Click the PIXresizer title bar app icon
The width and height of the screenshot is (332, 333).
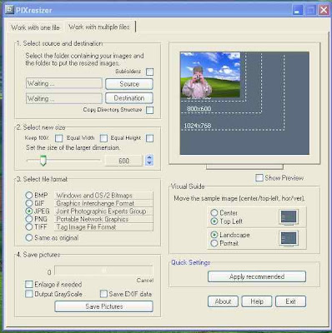tap(10, 10)
